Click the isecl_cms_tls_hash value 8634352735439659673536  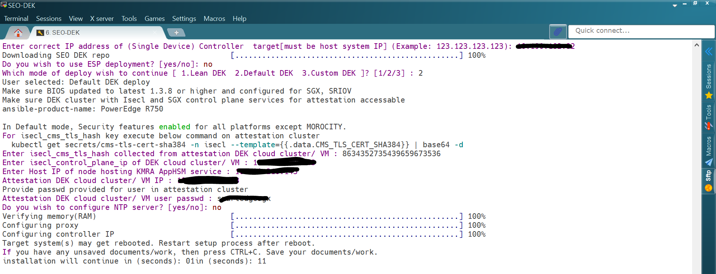click(391, 154)
